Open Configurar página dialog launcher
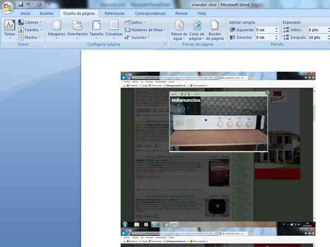The image size is (330, 247). pyautogui.click(x=165, y=44)
